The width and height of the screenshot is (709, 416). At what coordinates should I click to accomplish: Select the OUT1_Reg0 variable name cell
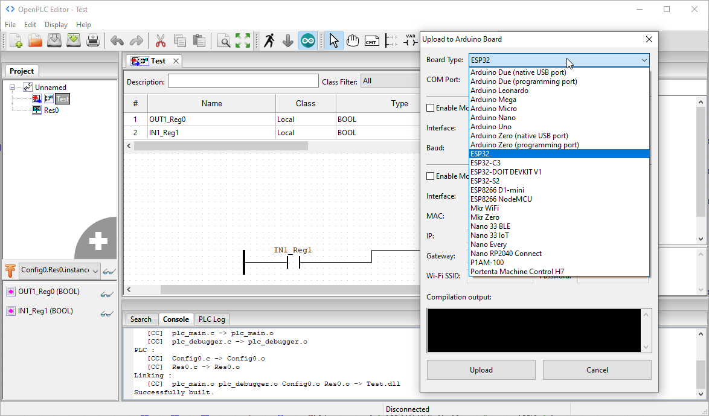(211, 120)
